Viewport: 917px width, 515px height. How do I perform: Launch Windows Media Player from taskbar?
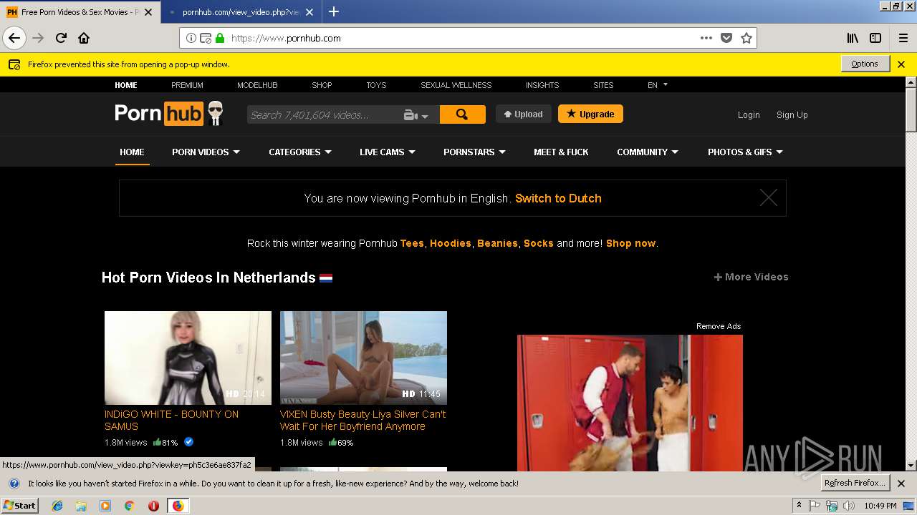coord(105,506)
